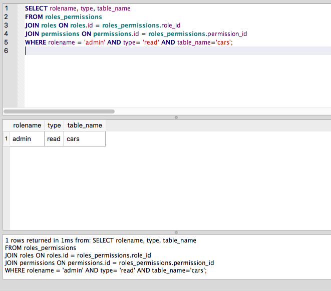Click roles_permissions.role_id on line 3
This screenshot has width=331, height=291.
click(x=141, y=25)
